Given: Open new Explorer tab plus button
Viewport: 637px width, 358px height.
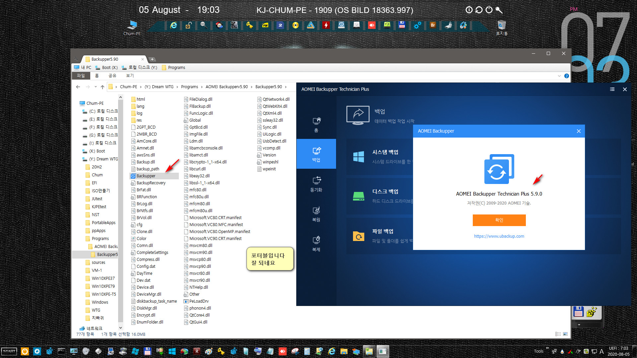Looking at the screenshot, I should [x=152, y=59].
